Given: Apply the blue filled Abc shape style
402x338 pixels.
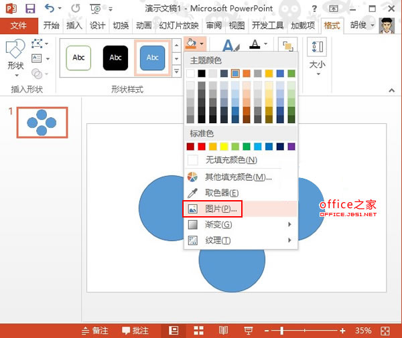Looking at the screenshot, I should pyautogui.click(x=152, y=58).
